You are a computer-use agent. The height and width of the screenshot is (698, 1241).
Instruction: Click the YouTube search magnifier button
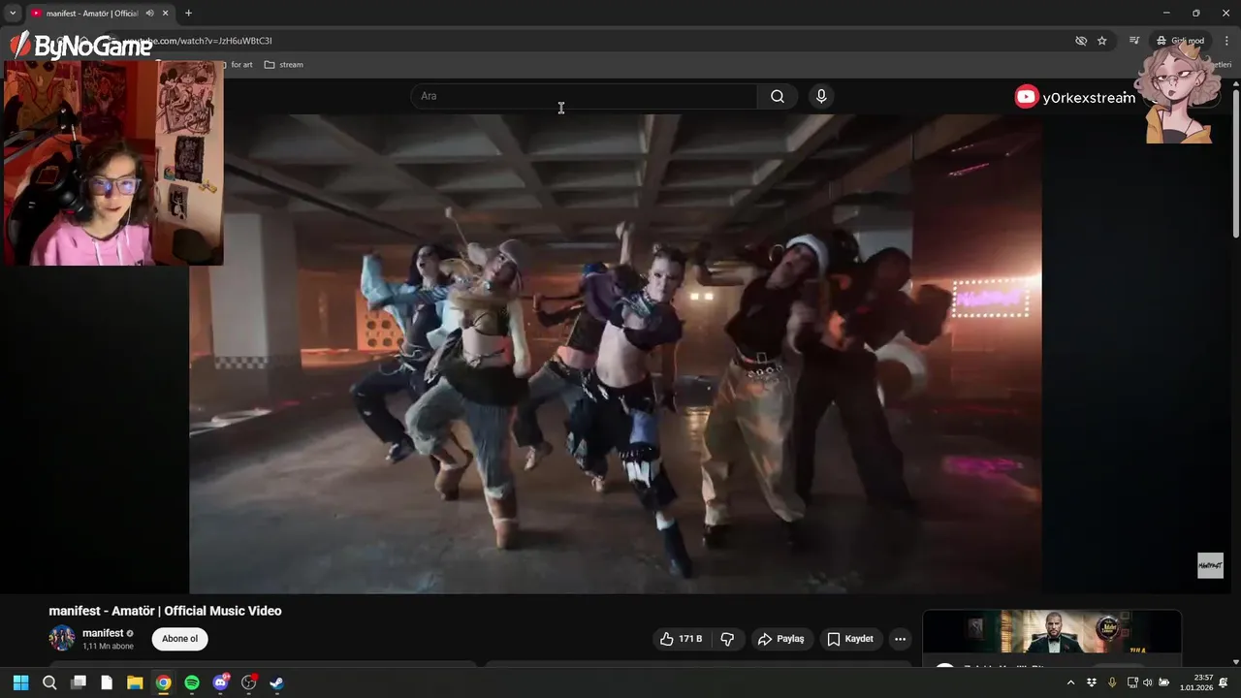[778, 96]
